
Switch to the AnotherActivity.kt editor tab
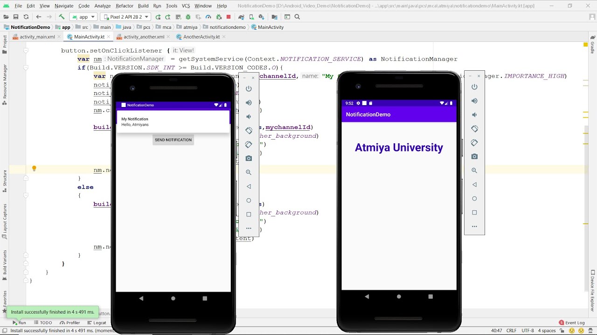[x=201, y=37]
